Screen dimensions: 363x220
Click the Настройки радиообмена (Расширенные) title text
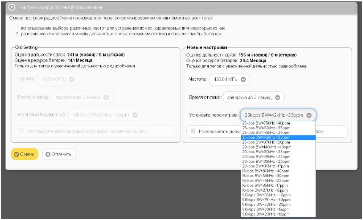(x=61, y=8)
